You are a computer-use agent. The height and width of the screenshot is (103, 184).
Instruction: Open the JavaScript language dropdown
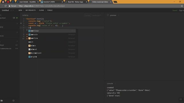97,15
